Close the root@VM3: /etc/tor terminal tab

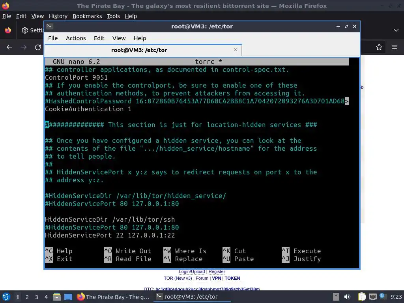[x=235, y=50]
